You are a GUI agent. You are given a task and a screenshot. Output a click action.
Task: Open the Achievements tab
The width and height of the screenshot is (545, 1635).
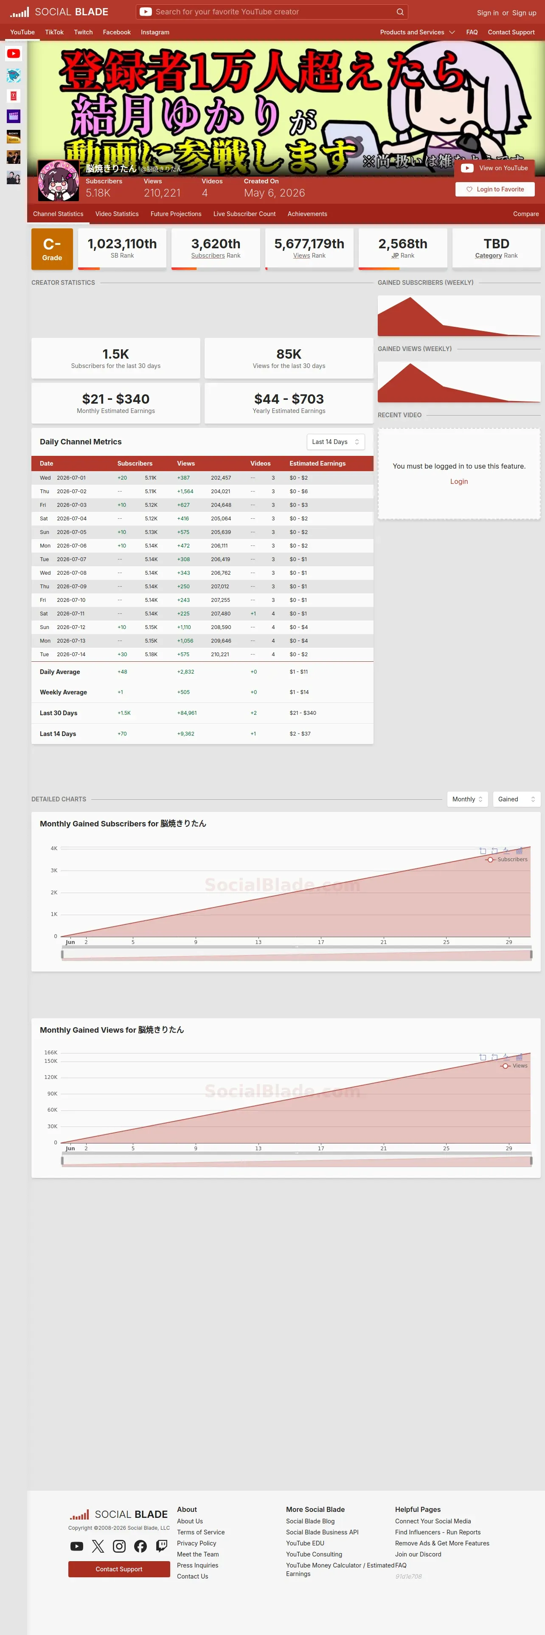coord(307,214)
